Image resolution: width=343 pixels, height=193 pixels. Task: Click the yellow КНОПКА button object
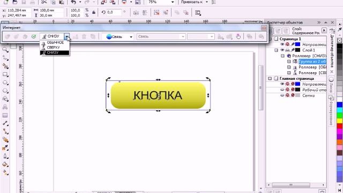pyautogui.click(x=158, y=95)
